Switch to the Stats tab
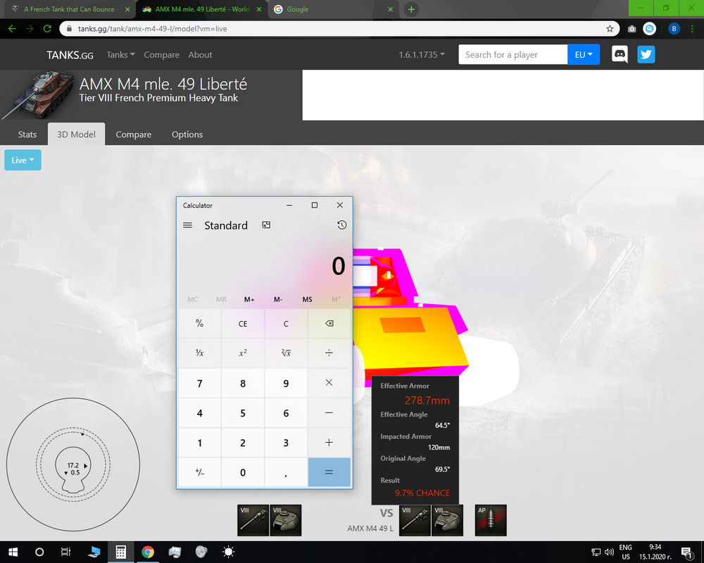Viewport: 704px width, 563px height. [27, 134]
